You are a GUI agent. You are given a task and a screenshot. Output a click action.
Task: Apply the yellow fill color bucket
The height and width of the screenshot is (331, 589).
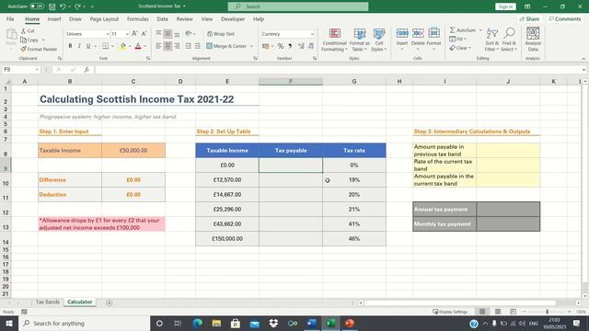tap(122, 46)
